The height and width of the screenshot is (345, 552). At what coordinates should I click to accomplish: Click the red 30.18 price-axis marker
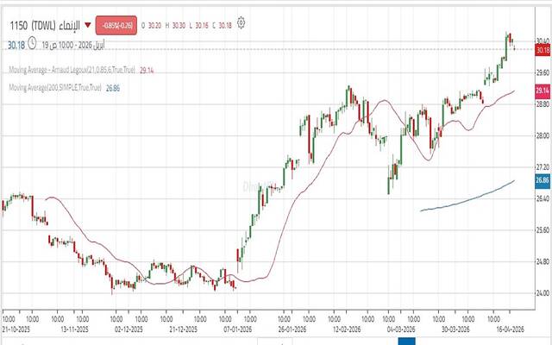pos(543,51)
